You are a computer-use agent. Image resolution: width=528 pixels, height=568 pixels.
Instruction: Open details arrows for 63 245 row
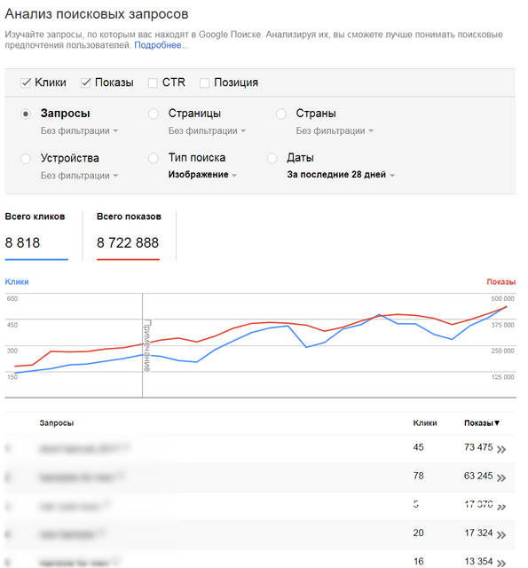click(x=501, y=478)
